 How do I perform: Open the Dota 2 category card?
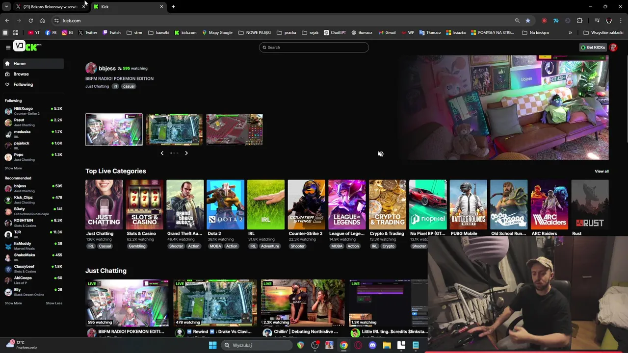tap(225, 205)
